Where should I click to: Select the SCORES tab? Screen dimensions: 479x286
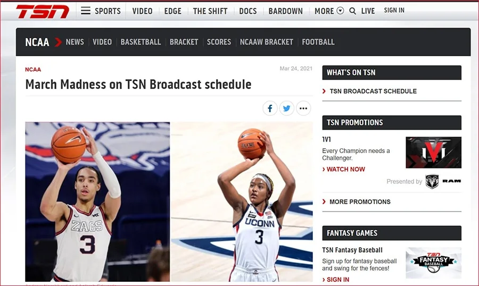coord(219,42)
